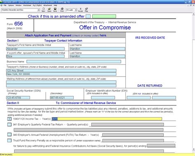This screenshot has height=156, width=195.
Task: Click the To: Commissioner of Internal Revenue Service heading
Action: (x=86, y=103)
